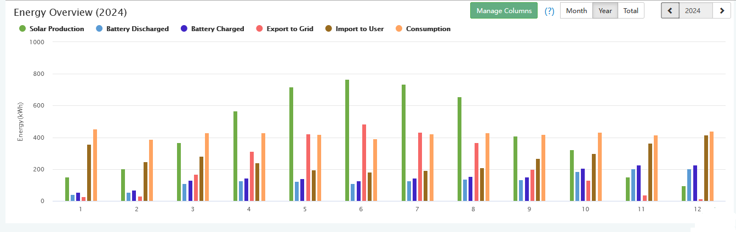
Task: Click the Manage Columns button
Action: click(504, 11)
